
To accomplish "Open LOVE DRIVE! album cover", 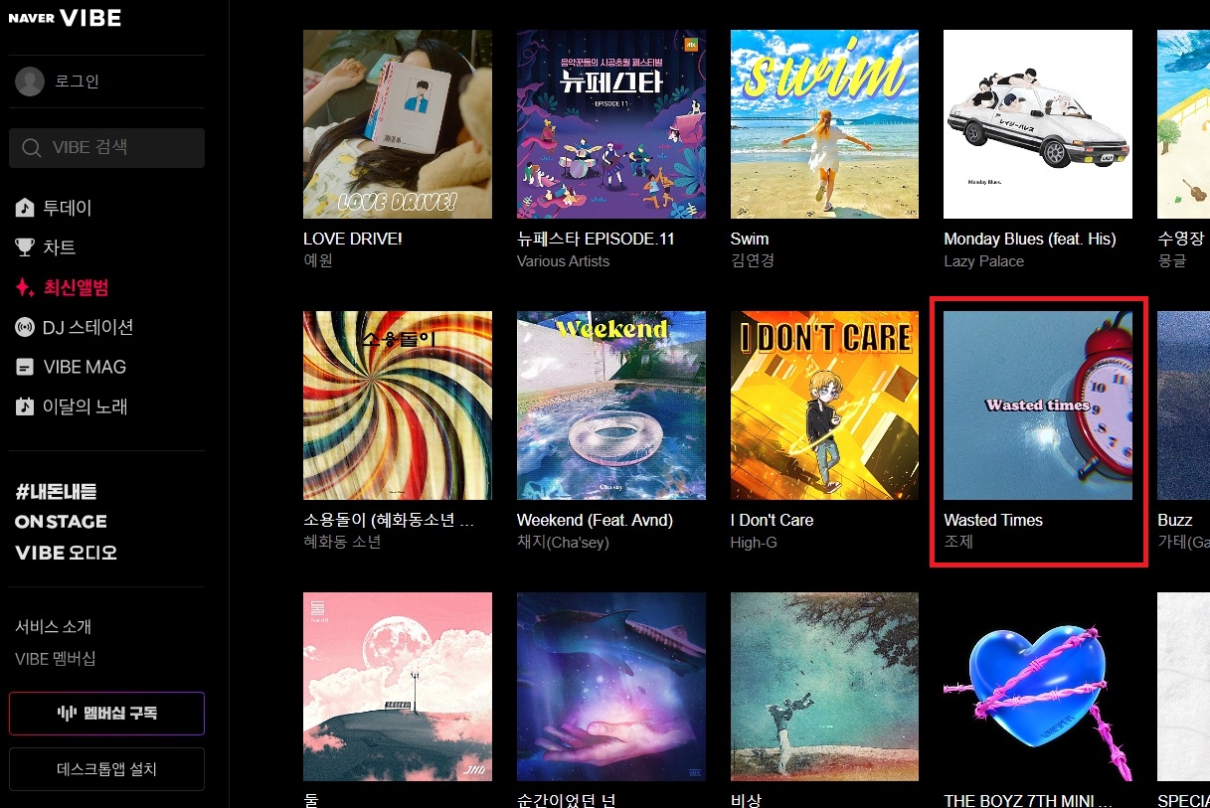I will pos(398,124).
